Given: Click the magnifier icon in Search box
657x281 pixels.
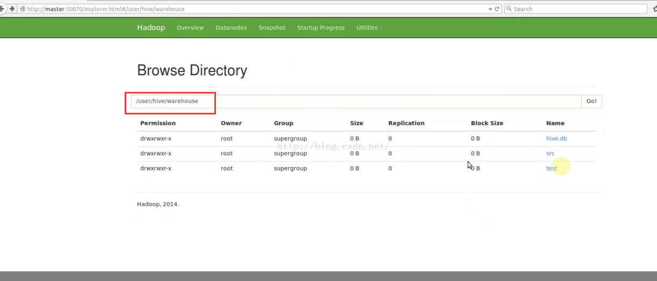Looking at the screenshot, I should coord(509,9).
